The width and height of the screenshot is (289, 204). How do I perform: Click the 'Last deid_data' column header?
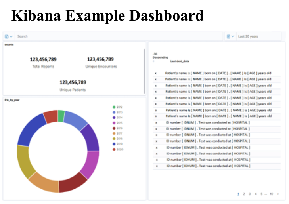coord(180,61)
